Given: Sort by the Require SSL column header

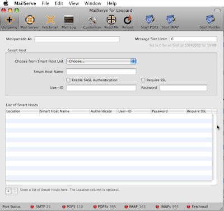Looking at the screenshot, I should pos(199,111).
